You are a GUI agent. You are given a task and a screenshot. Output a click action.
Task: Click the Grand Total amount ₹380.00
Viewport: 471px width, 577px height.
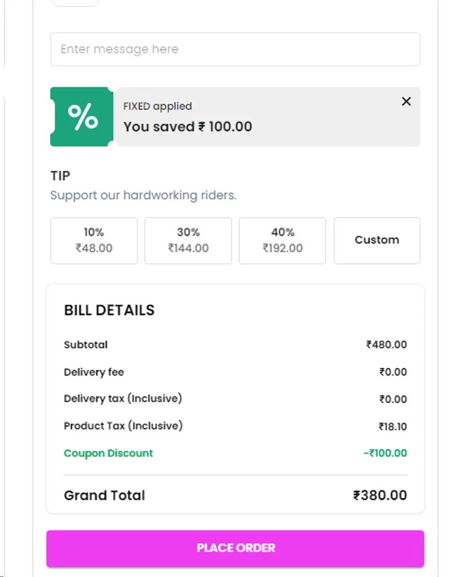tap(380, 495)
